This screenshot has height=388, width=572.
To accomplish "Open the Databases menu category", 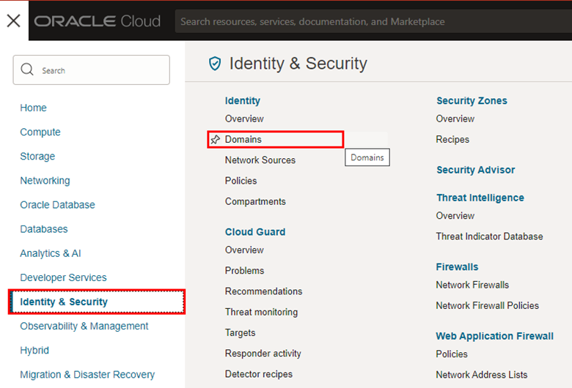I will click(x=44, y=229).
